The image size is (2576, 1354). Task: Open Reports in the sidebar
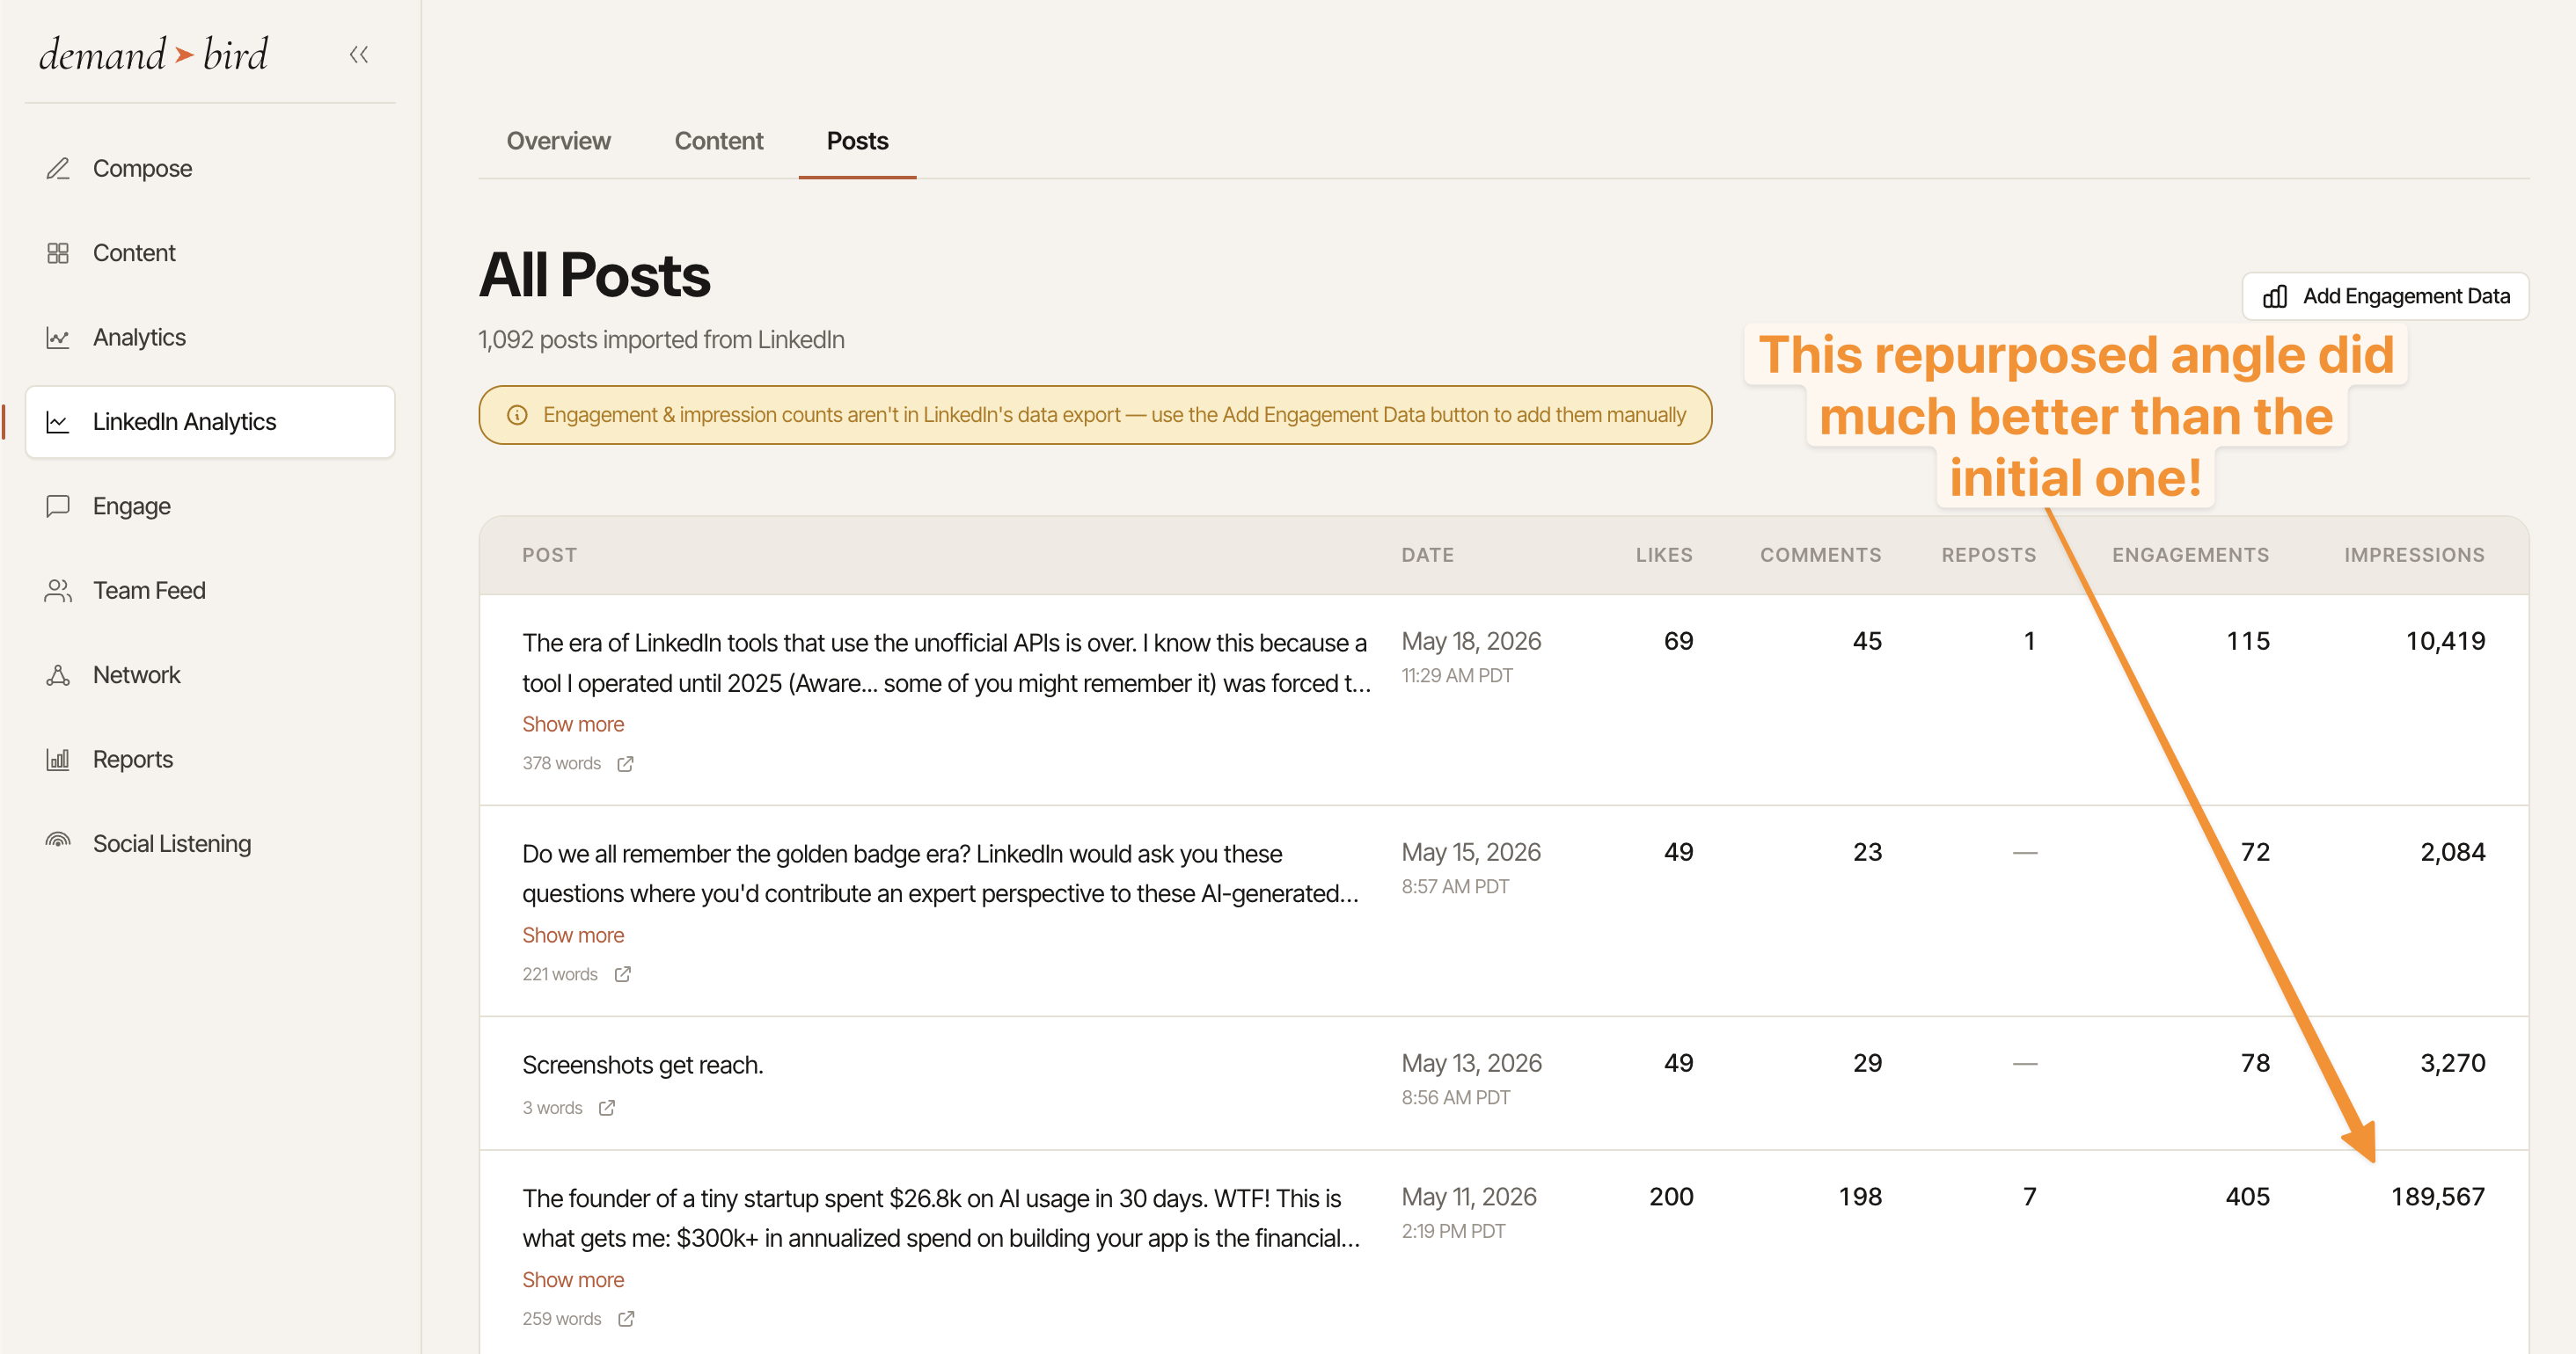(210, 760)
